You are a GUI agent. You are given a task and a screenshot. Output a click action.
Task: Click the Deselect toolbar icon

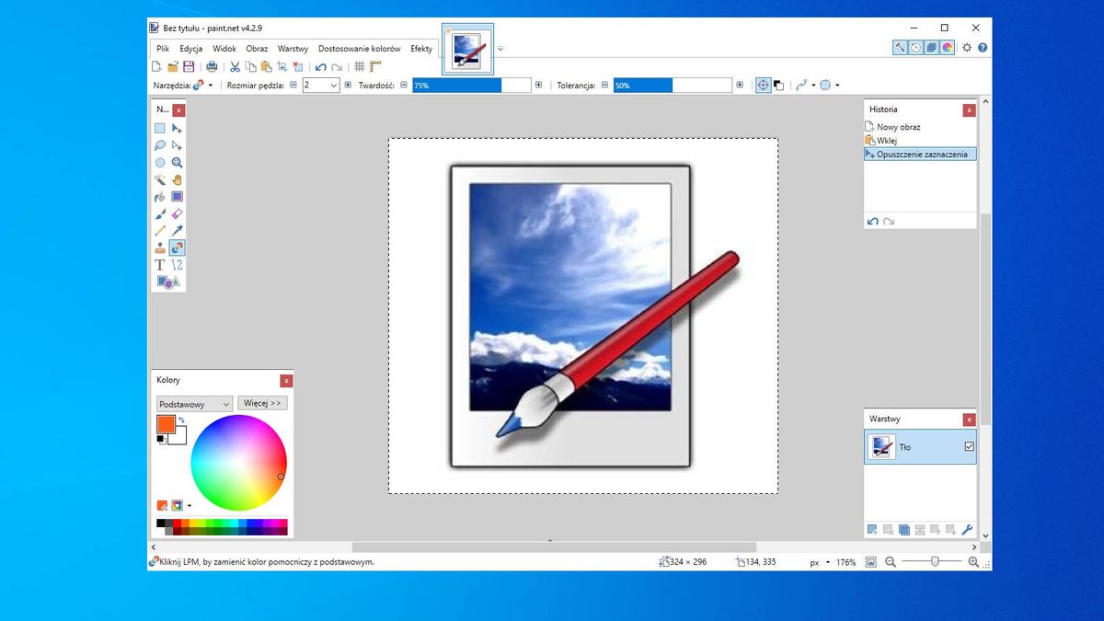pyautogui.click(x=297, y=66)
